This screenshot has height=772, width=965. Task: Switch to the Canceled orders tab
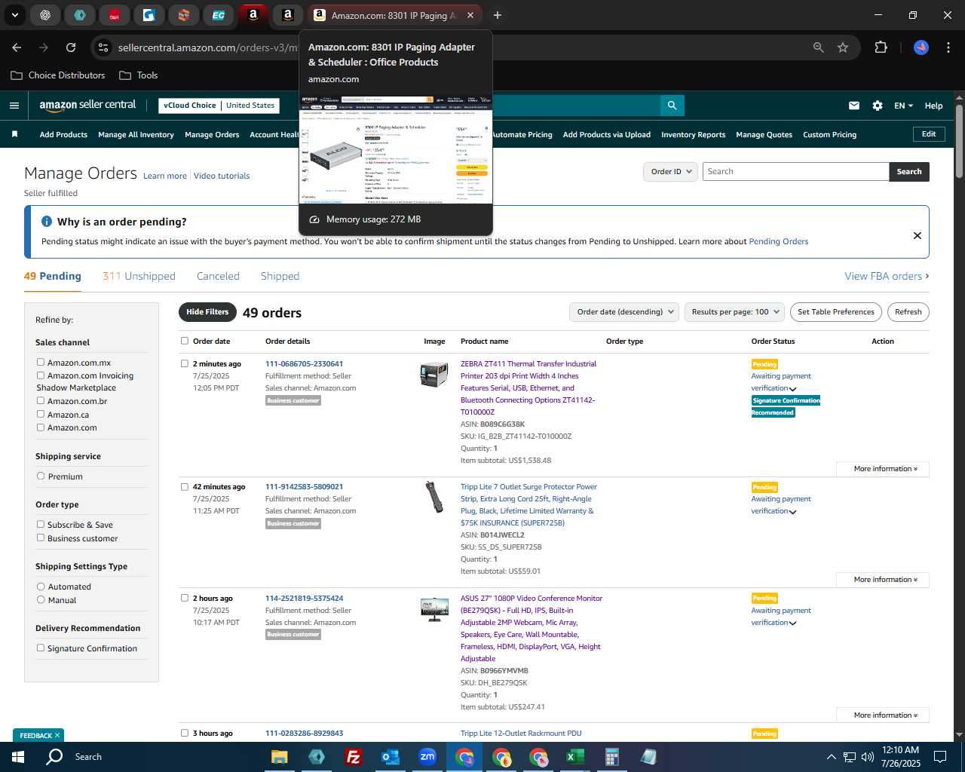tap(218, 277)
